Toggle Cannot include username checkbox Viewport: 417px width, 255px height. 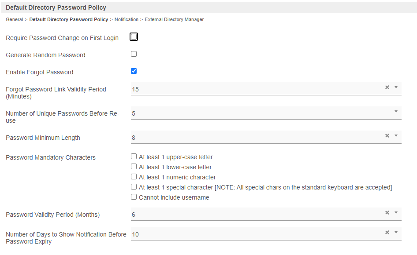(134, 197)
